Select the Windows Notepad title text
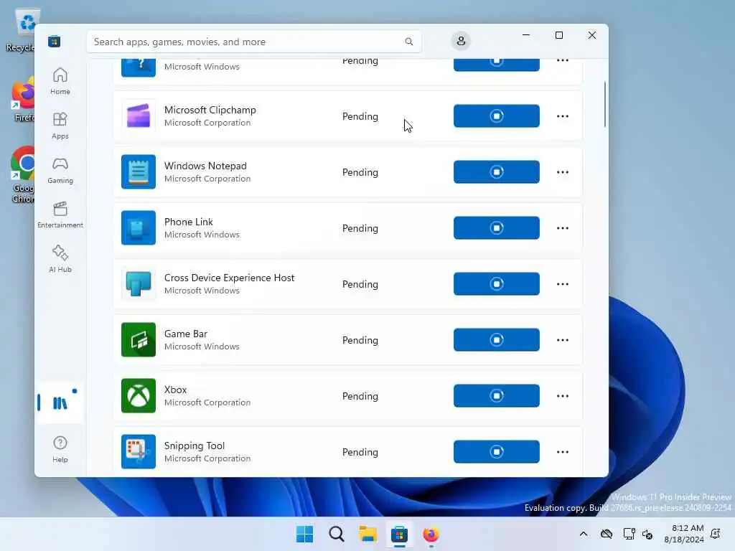The width and height of the screenshot is (735, 551). tap(205, 166)
